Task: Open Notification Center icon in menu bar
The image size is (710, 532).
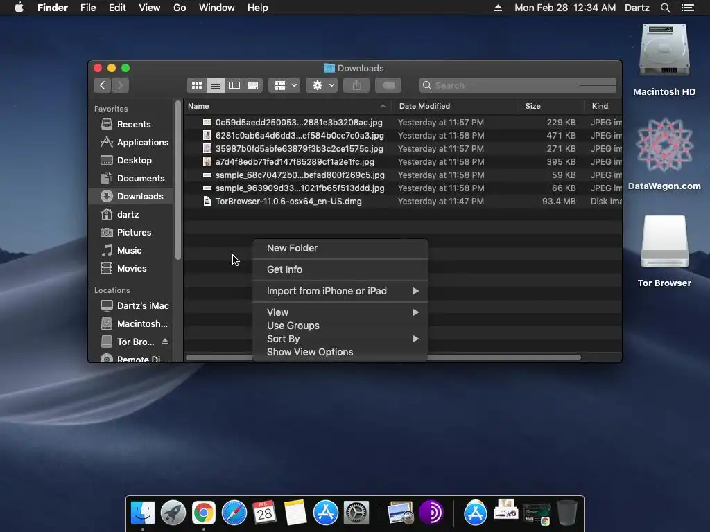Action: (688, 8)
